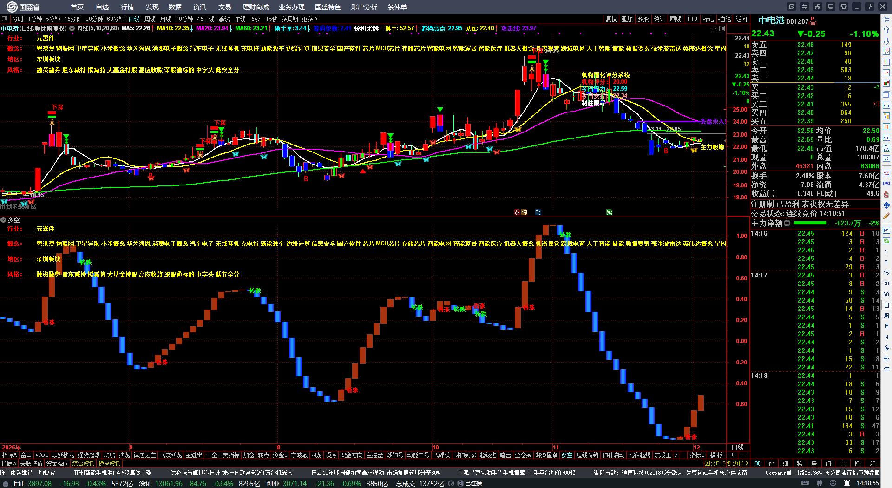The width and height of the screenshot is (892, 488).
Task: Click the 返回 button
Action: 741,19
